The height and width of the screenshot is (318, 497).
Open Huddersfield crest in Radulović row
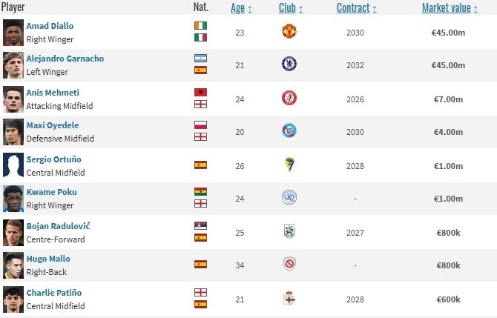point(289,231)
